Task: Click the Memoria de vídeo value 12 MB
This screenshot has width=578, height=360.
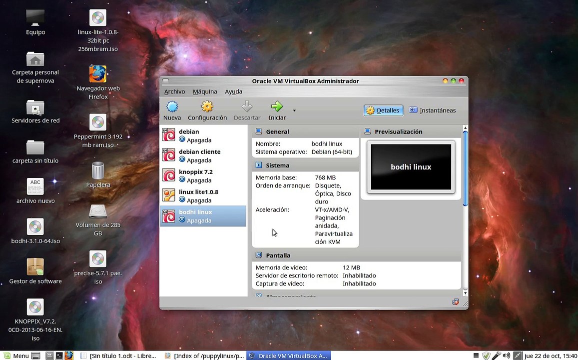Action: click(x=351, y=267)
